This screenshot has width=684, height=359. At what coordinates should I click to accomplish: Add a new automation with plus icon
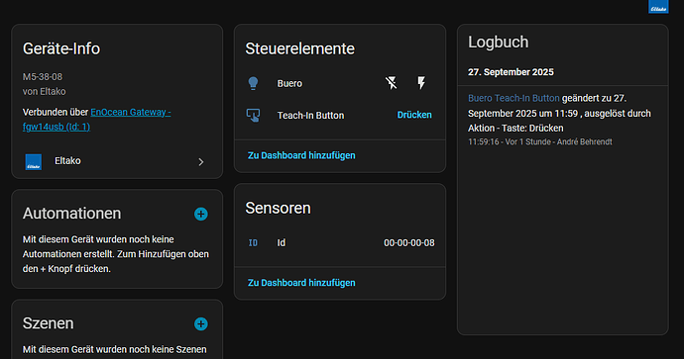coord(200,214)
